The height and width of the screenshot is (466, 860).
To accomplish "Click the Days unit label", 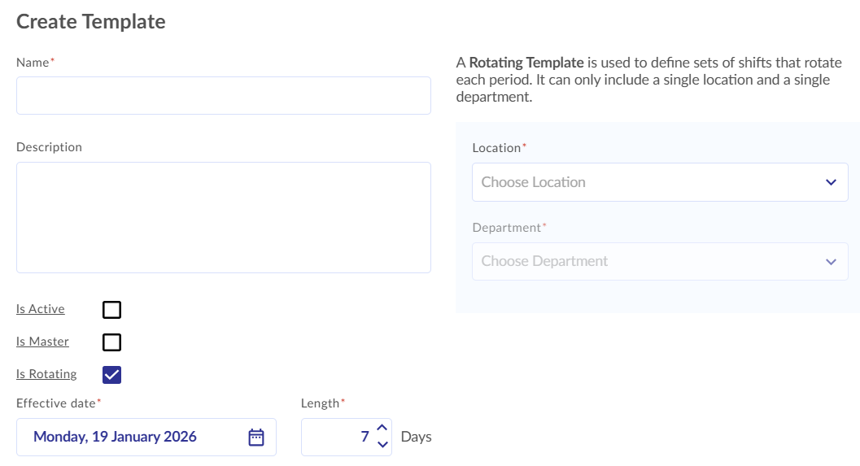I will pyautogui.click(x=416, y=438).
